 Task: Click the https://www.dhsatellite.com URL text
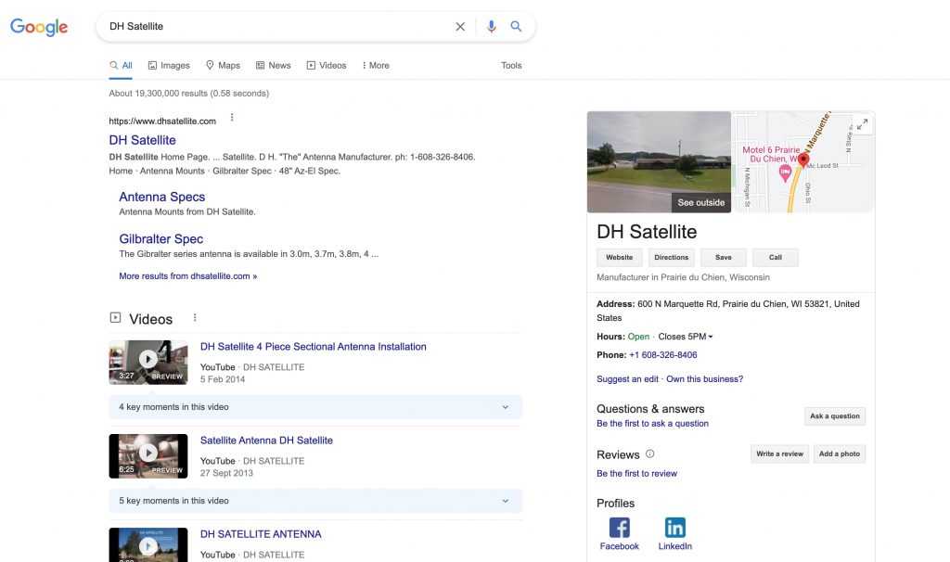tap(162, 121)
